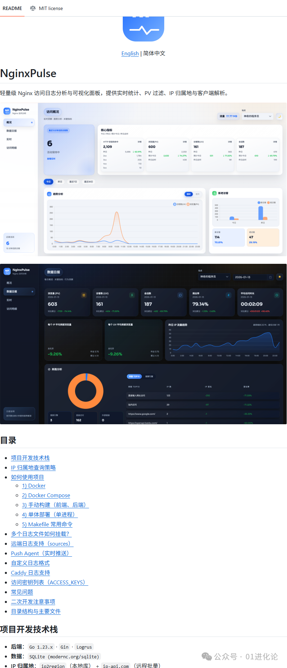Screen dimensions: 287x668
Task: Toggle 新访客 legend in visitors chart
Action: [x=262, y=203]
